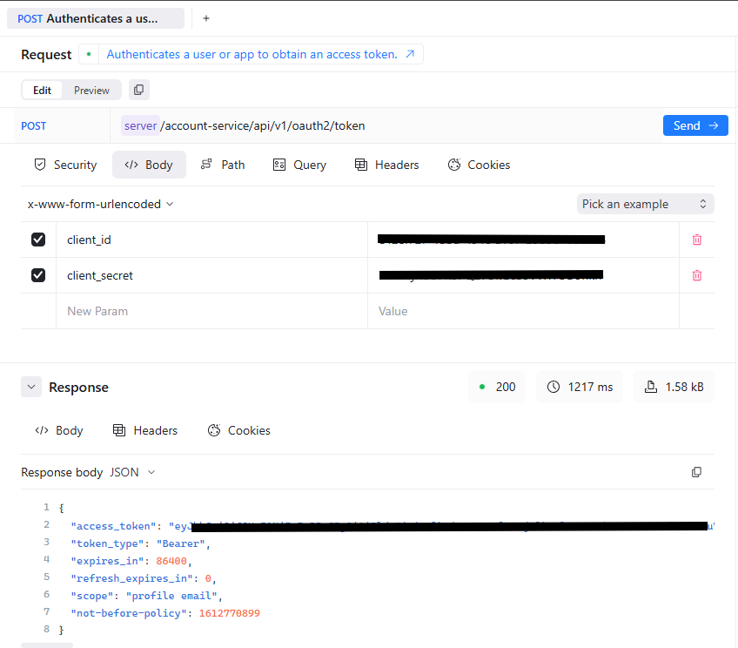Open the Pick an example dropdown
The width and height of the screenshot is (738, 648).
[x=645, y=204]
